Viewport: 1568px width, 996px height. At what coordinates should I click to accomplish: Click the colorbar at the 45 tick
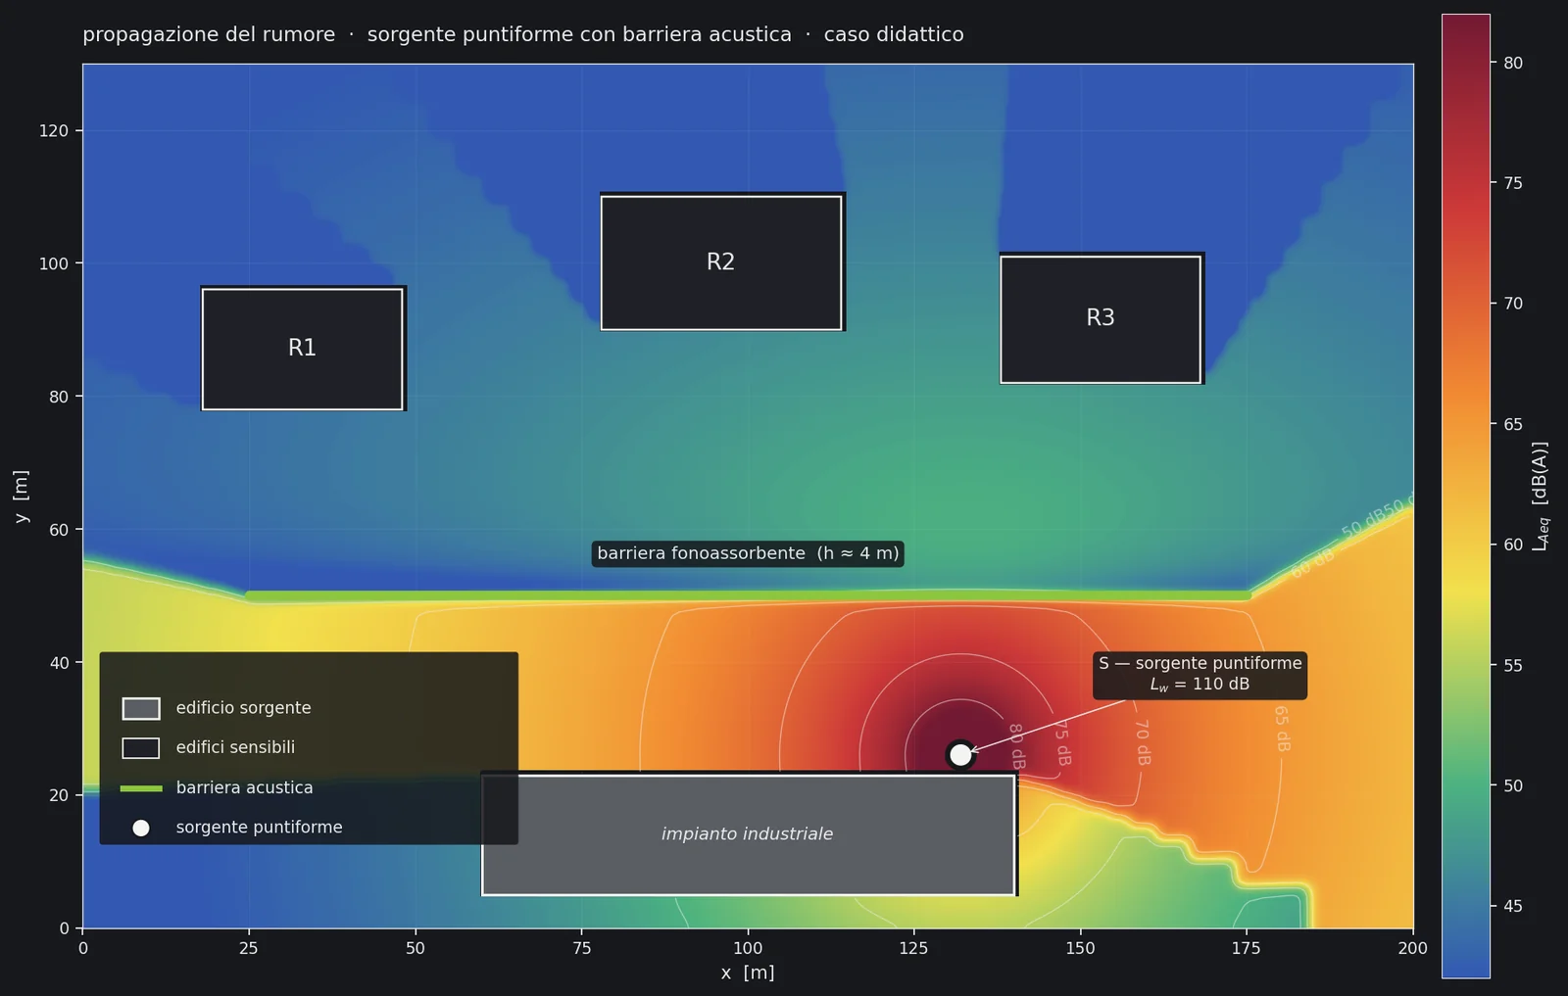click(1465, 906)
